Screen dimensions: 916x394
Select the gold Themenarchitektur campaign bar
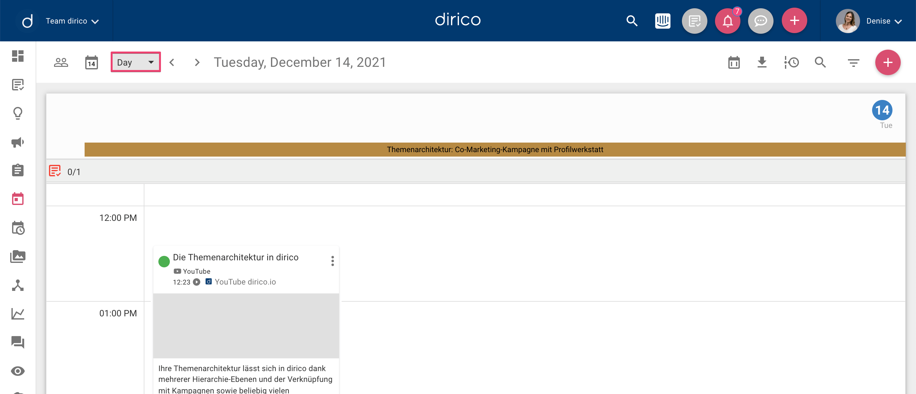(x=495, y=150)
